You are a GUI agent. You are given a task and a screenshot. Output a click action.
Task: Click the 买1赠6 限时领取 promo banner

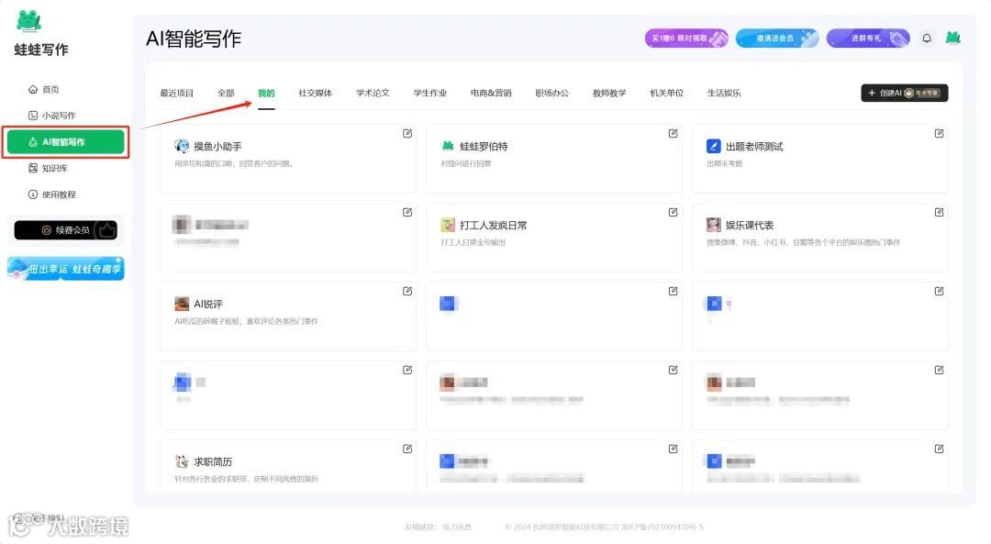[x=686, y=39]
